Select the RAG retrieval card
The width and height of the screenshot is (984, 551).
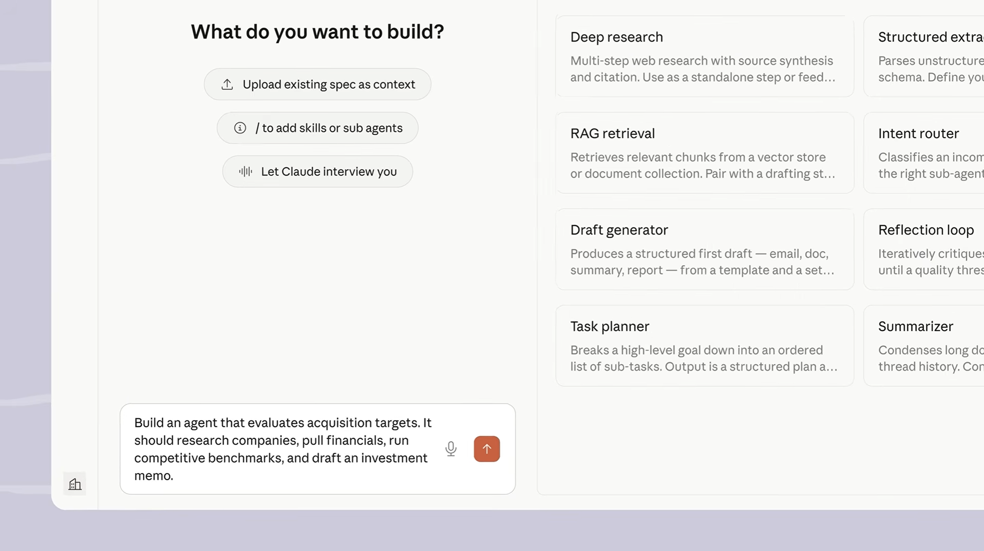pos(704,153)
